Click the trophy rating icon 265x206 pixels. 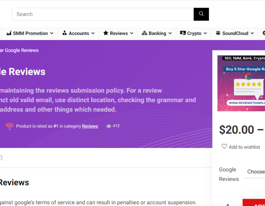[x=10, y=126]
